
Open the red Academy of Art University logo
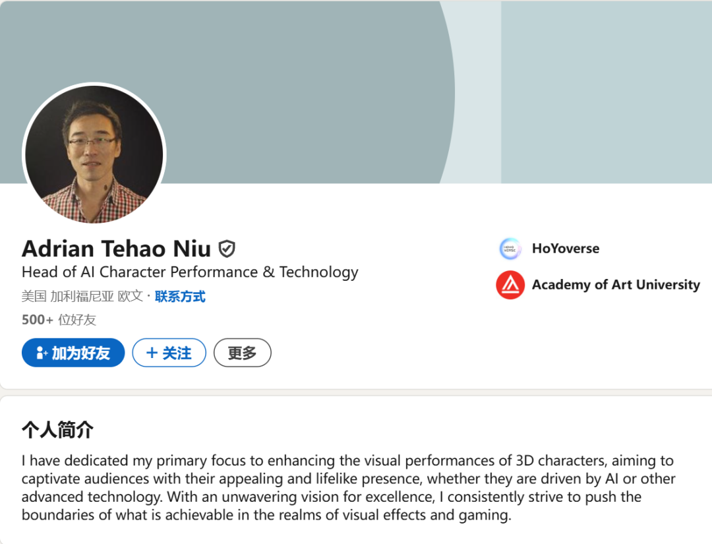pyautogui.click(x=510, y=285)
